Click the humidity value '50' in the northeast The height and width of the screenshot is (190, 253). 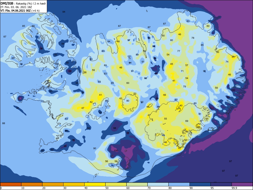(x=218, y=52)
